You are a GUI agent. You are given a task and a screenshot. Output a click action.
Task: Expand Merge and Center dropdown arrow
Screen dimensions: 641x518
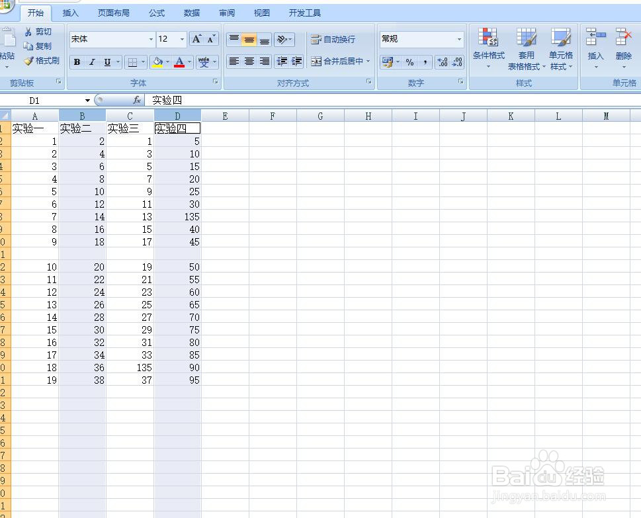tap(368, 62)
